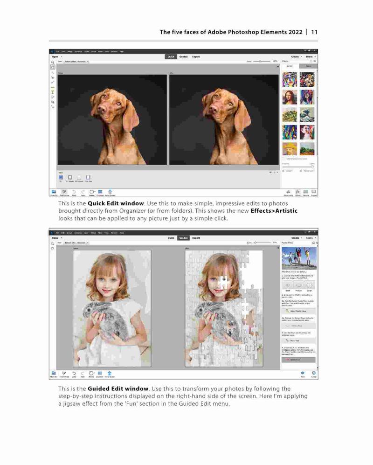Click Cancel icon in Guided Edit window
Viewport: 373px width, 465px height.
tap(314, 374)
